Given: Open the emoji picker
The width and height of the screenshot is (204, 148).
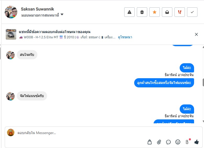Looking at the screenshot, I should pyautogui.click(x=178, y=142).
